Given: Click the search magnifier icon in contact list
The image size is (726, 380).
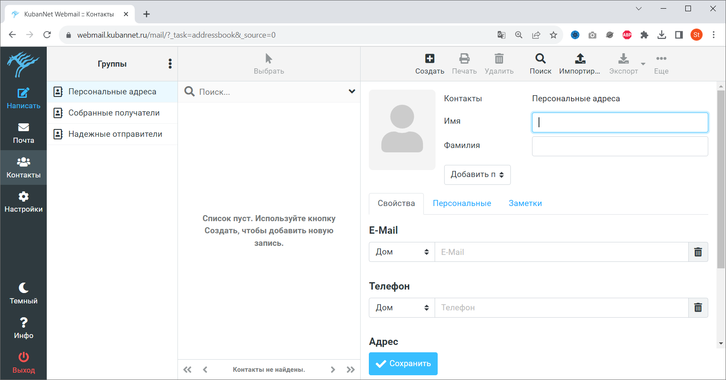Looking at the screenshot, I should click(x=189, y=91).
